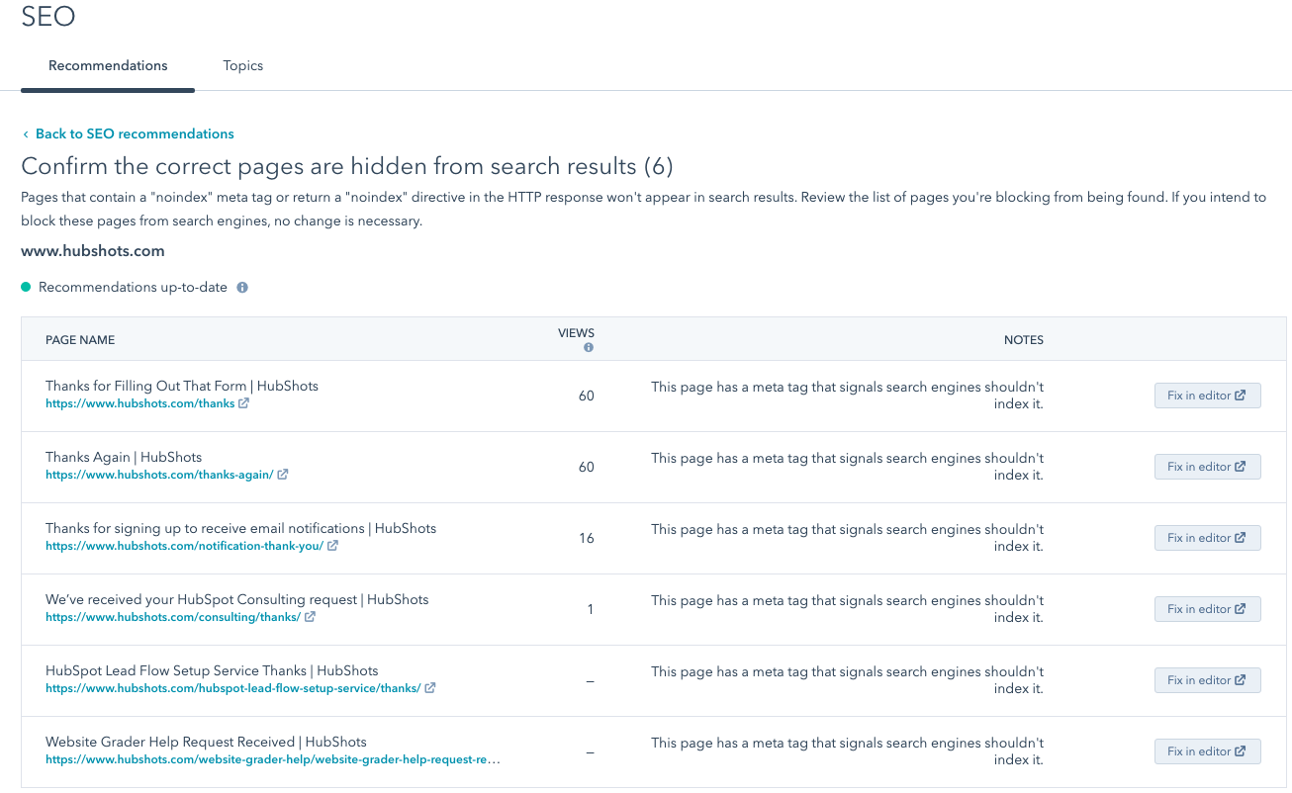The width and height of the screenshot is (1292, 793).
Task: Open the website-grader-help URL link
Action: pos(272,760)
